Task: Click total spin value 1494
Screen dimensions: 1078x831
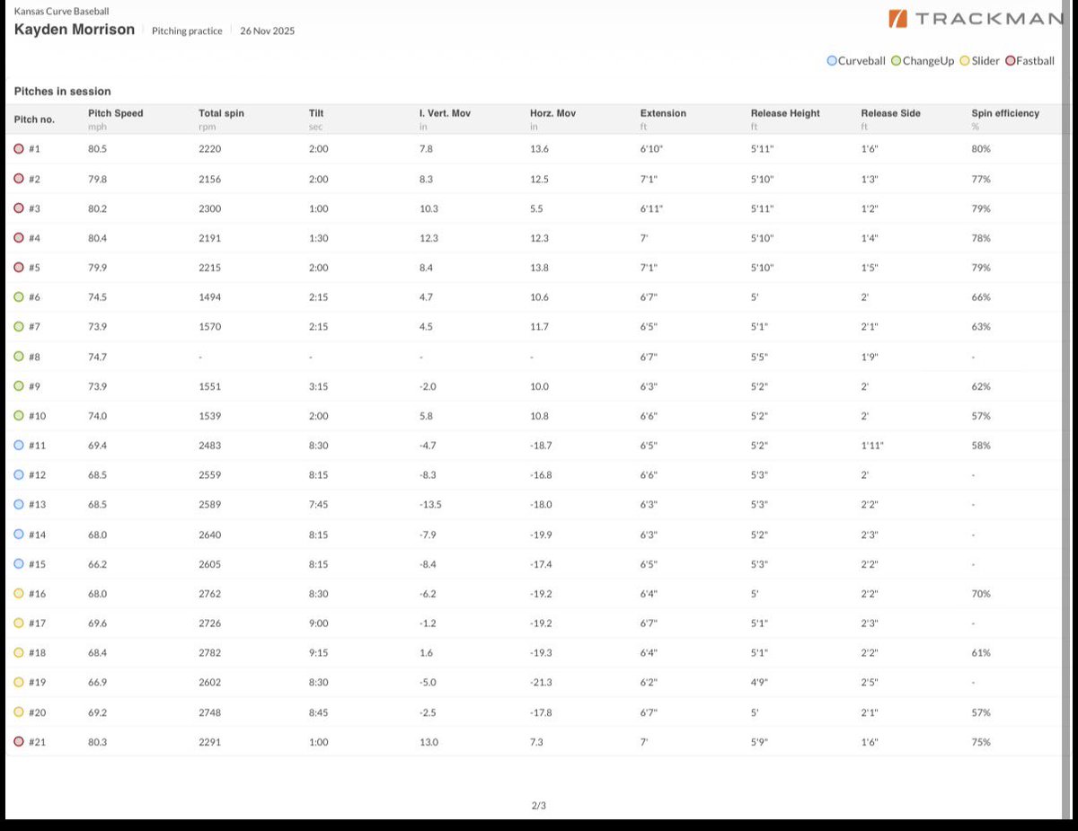Action: pyautogui.click(x=209, y=297)
